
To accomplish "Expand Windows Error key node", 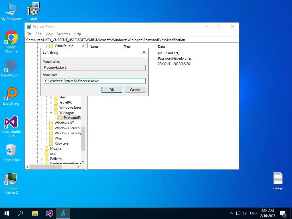I will [x=51, y=108].
